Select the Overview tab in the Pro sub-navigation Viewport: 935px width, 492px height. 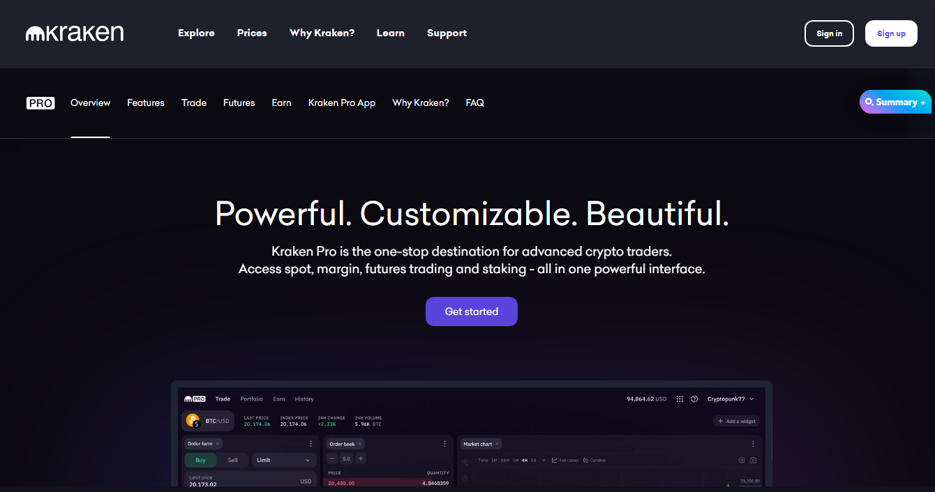click(91, 103)
